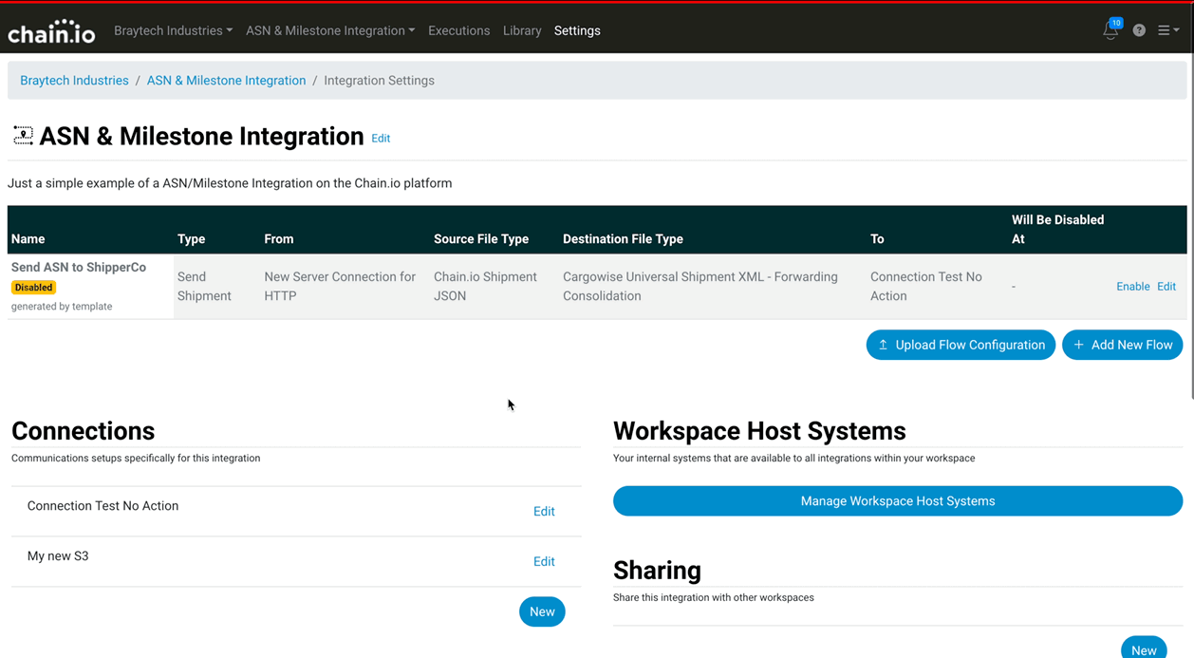
Task: Expand the Braytech Industries navbar dropdown
Action: click(173, 30)
